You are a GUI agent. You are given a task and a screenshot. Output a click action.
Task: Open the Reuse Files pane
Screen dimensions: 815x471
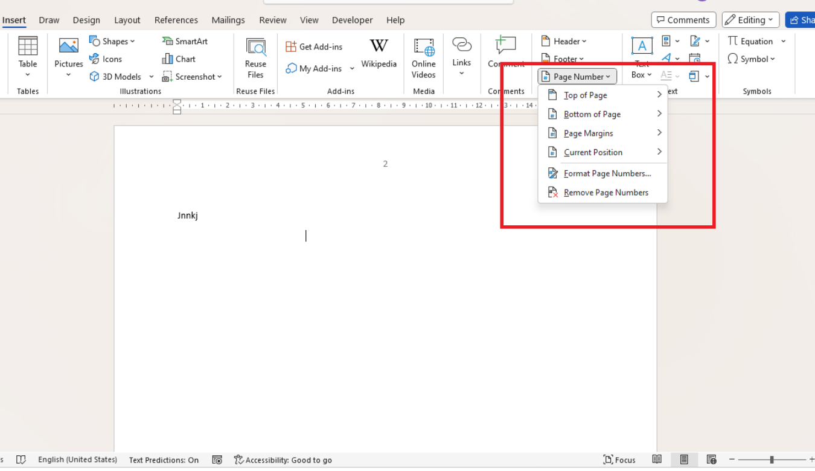255,58
